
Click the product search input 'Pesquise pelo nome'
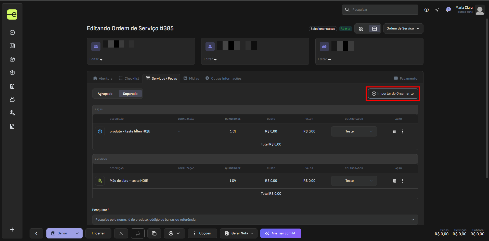tap(255, 220)
